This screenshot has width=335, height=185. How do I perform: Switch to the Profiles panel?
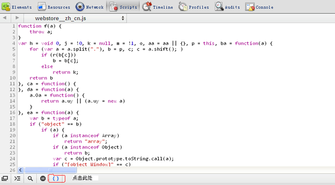pyautogui.click(x=194, y=7)
